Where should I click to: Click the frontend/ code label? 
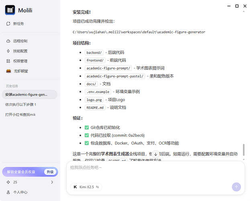pyautogui.click(x=95, y=60)
